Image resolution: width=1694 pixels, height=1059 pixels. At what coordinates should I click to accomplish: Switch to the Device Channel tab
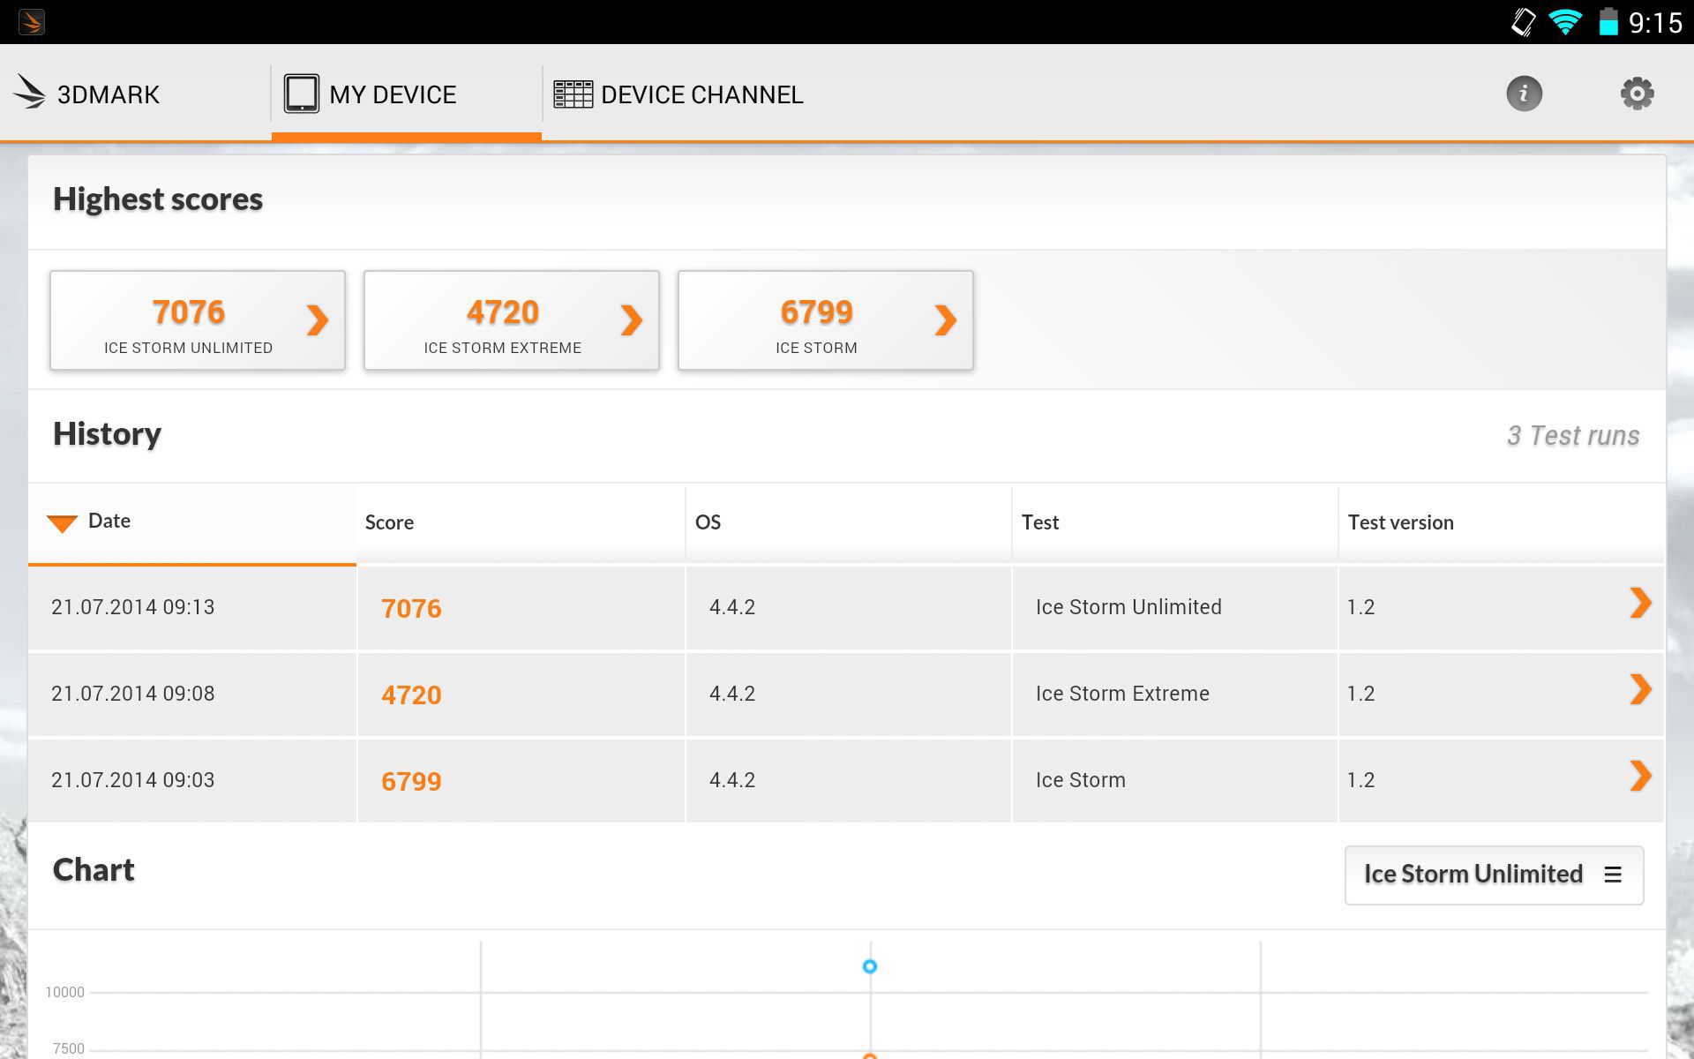[701, 94]
